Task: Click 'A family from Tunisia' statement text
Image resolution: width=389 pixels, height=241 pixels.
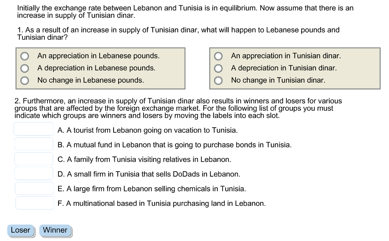Action: (144, 160)
